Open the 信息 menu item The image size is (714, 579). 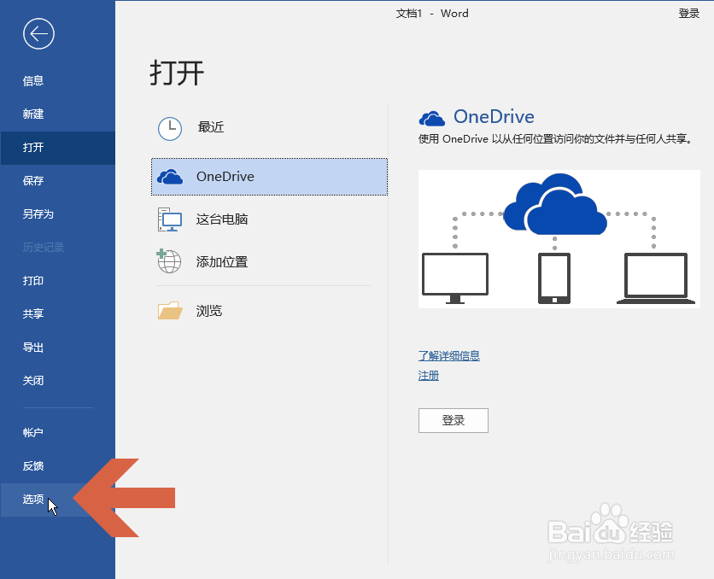pyautogui.click(x=57, y=81)
